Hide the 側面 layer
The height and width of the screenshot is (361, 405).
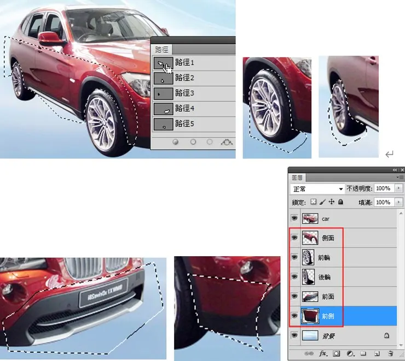294,238
